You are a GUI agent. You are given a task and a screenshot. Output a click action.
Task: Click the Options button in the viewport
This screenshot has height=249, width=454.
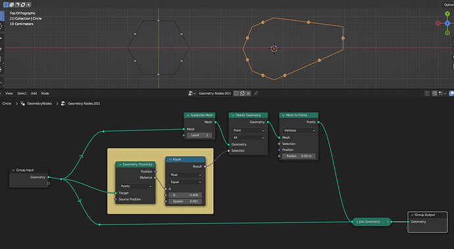448,5
